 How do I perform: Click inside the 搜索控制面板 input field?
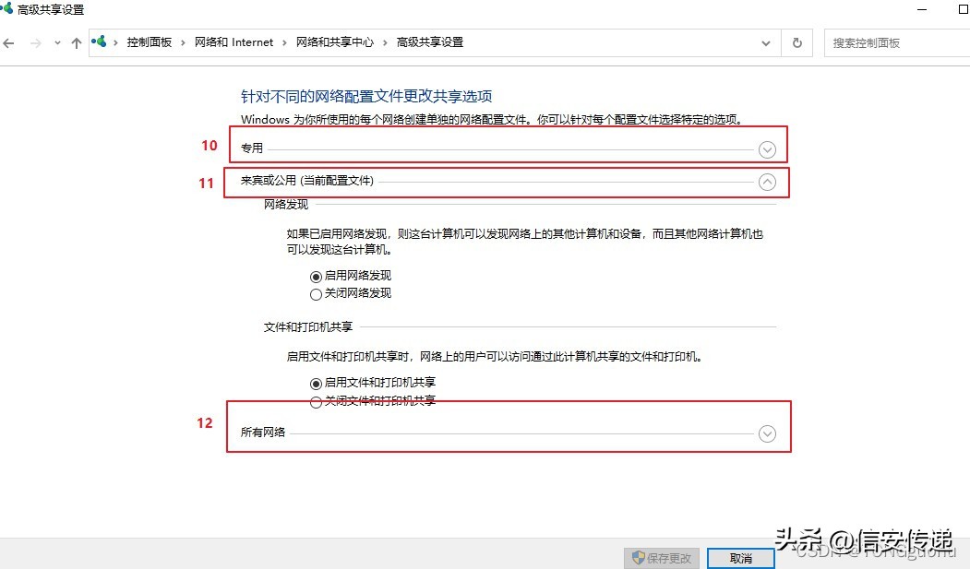pyautogui.click(x=886, y=42)
